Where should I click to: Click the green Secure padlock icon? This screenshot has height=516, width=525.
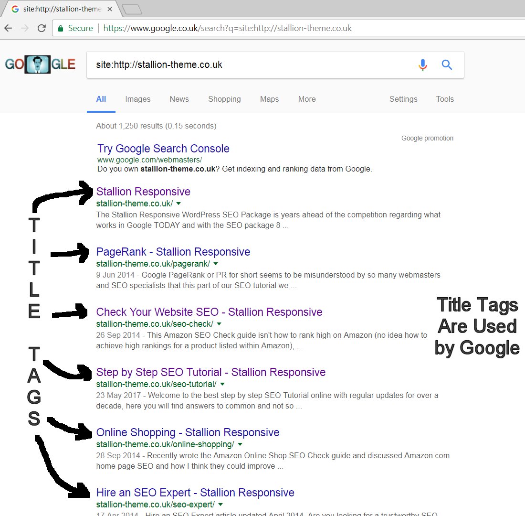coord(61,28)
